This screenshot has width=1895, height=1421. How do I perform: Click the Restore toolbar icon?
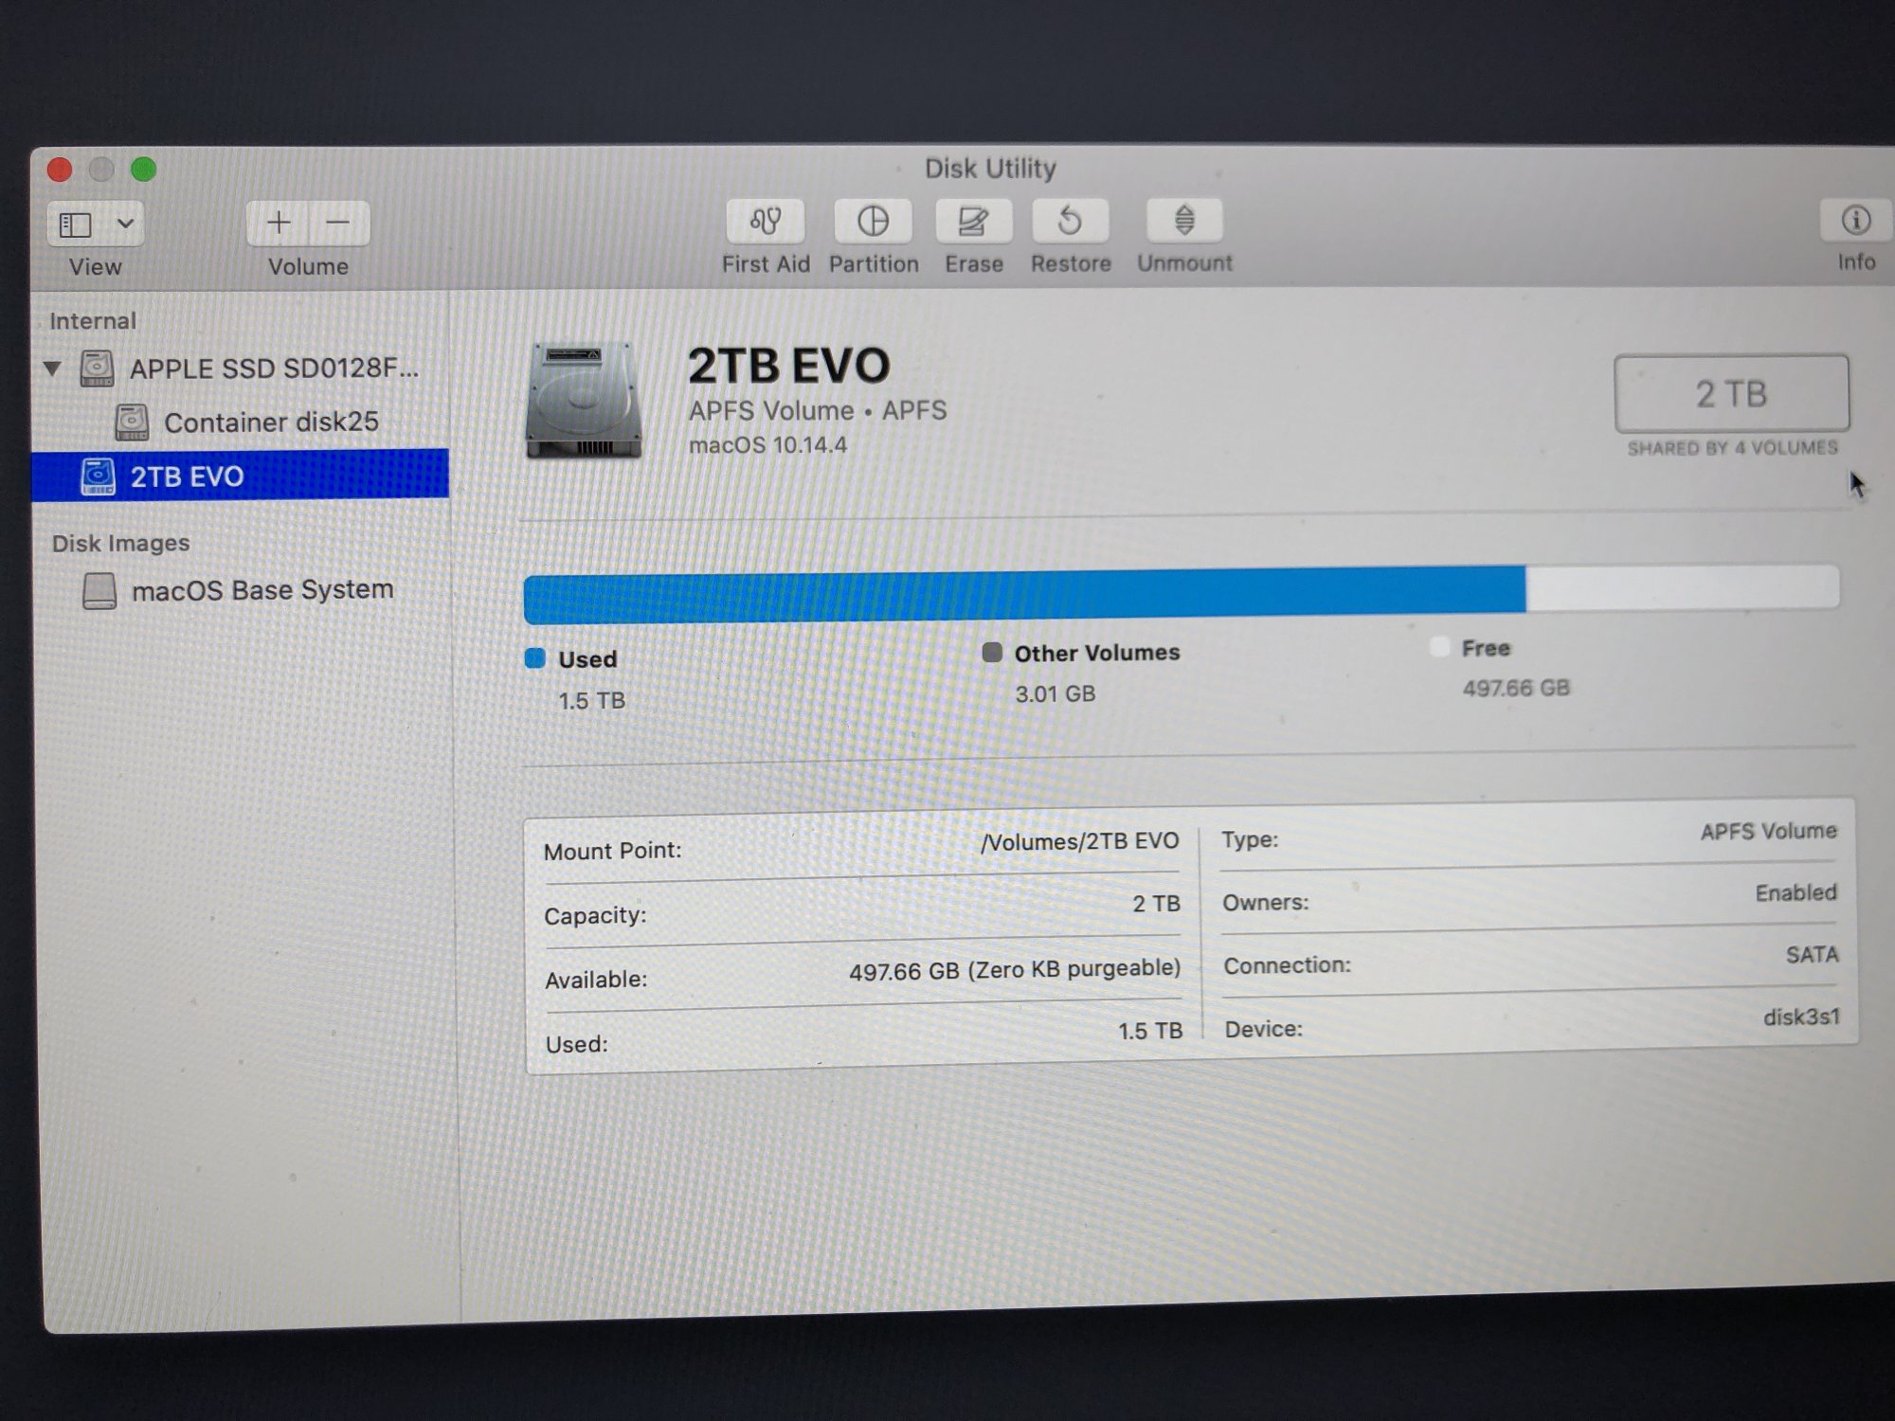[1070, 221]
